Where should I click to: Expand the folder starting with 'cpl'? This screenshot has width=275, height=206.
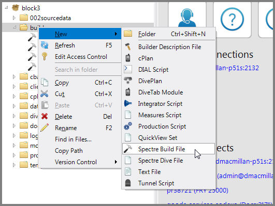[x=14, y=96]
